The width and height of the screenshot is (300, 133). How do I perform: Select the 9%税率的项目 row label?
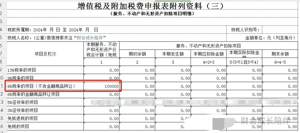[45, 78]
